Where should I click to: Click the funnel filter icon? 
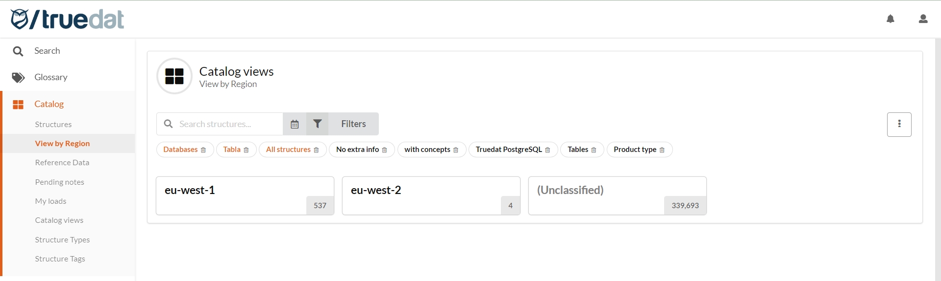[x=318, y=124]
